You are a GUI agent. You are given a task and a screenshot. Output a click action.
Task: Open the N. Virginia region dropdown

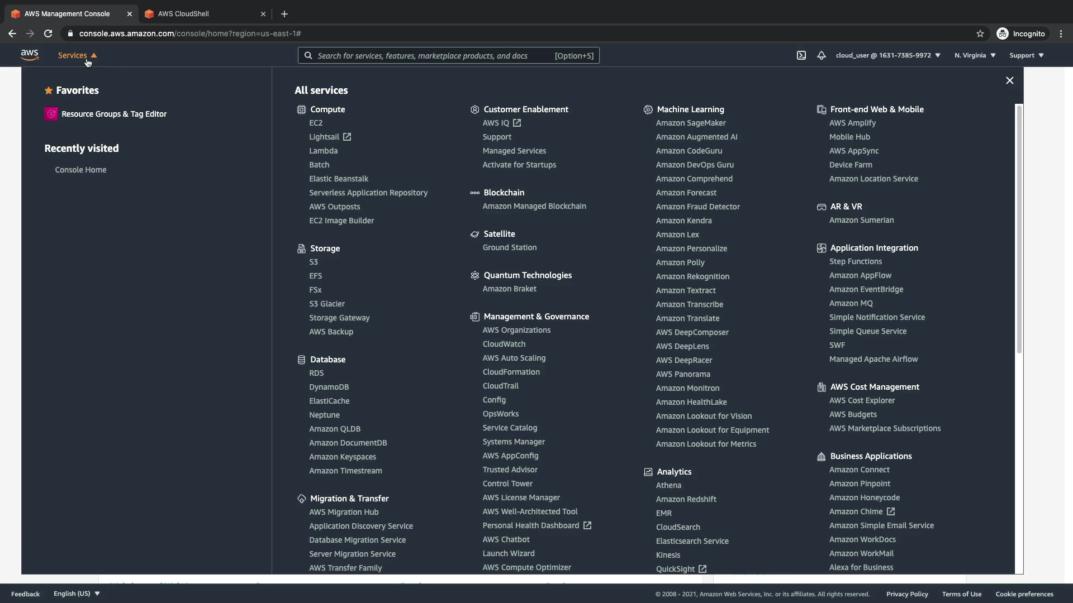point(975,55)
